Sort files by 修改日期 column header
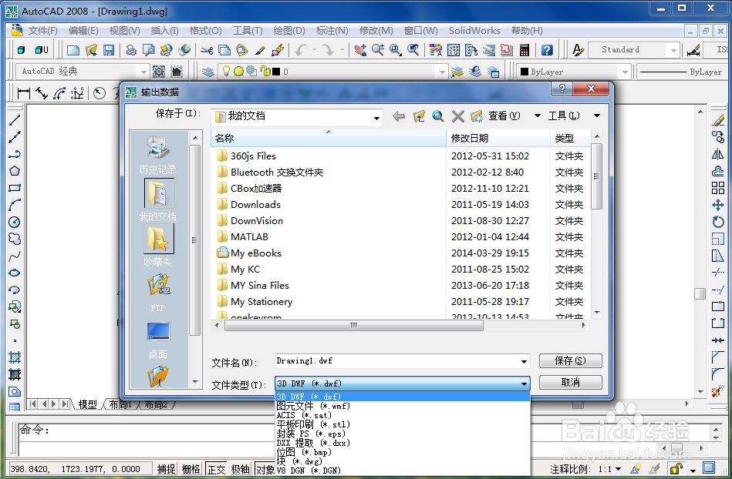 pos(498,139)
